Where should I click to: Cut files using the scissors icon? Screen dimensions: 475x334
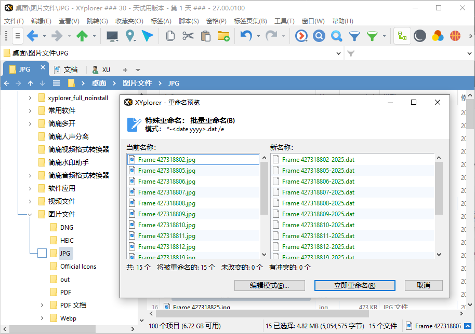[188, 35]
